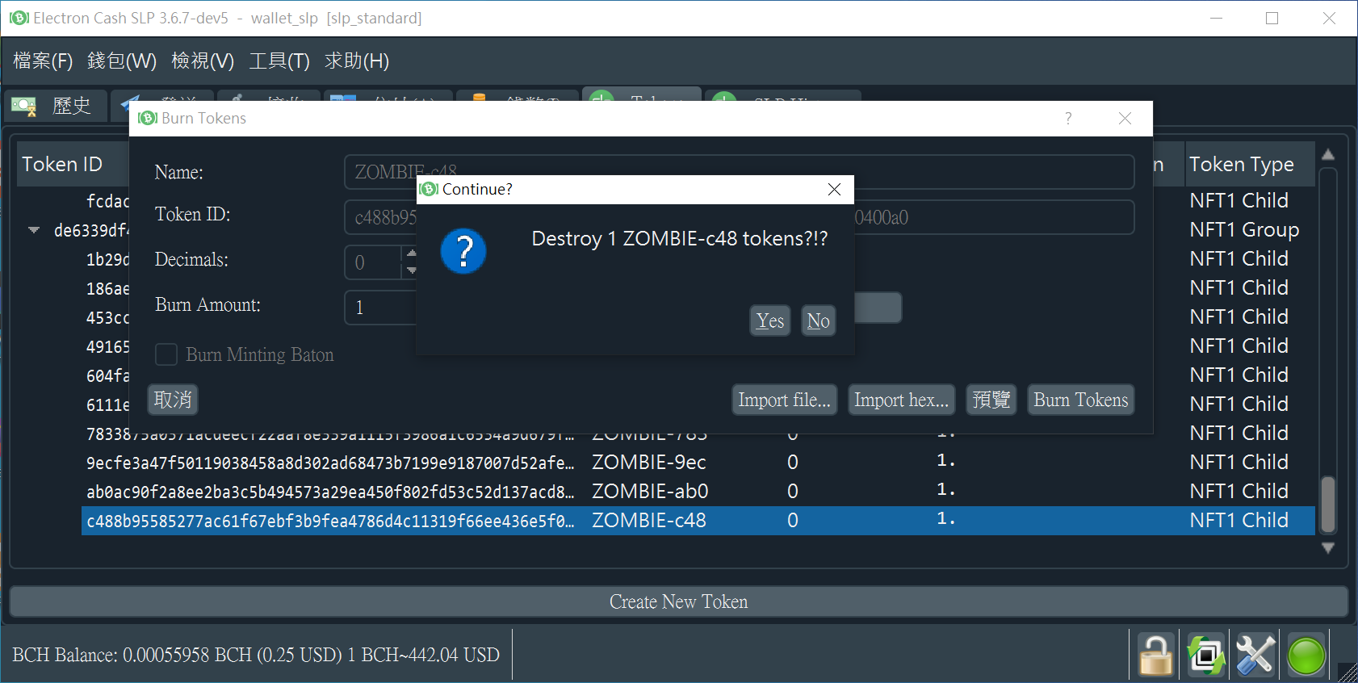
Task: Decrease Decimals with down stepper arrow
Action: point(412,270)
